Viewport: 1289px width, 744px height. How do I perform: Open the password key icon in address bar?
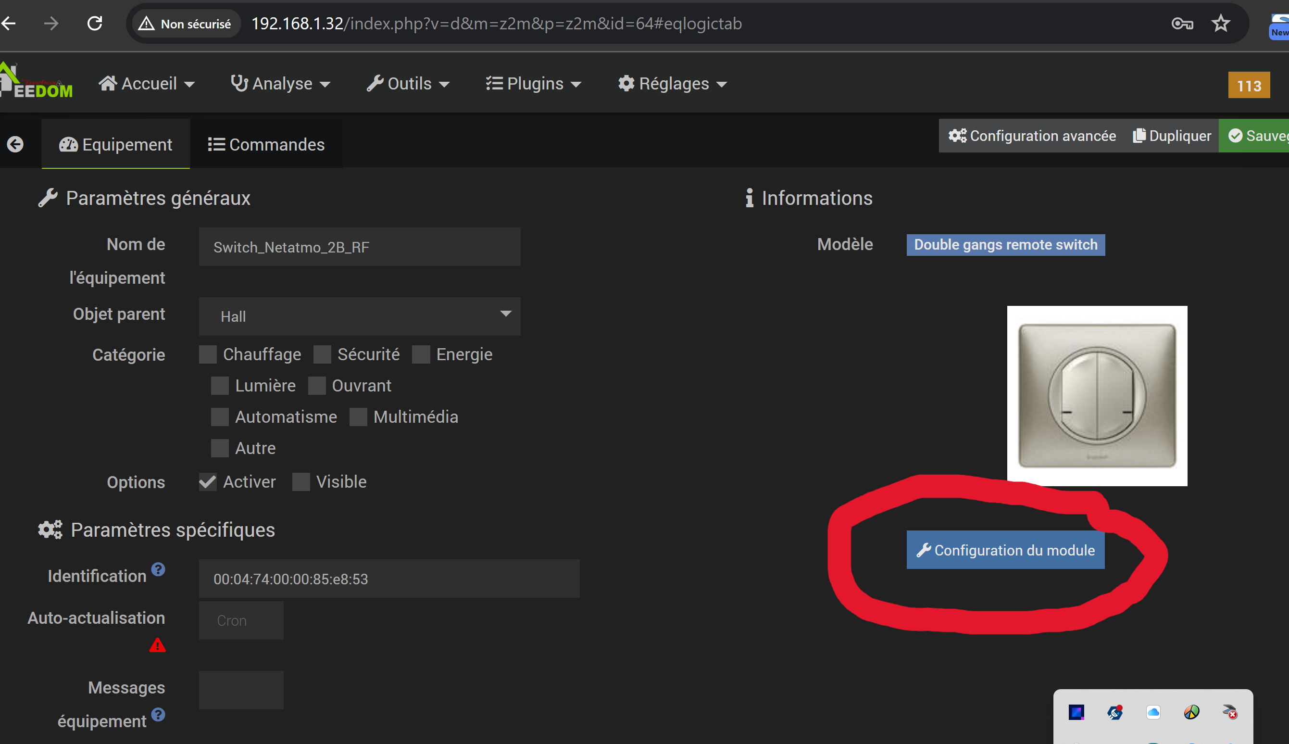pos(1182,24)
